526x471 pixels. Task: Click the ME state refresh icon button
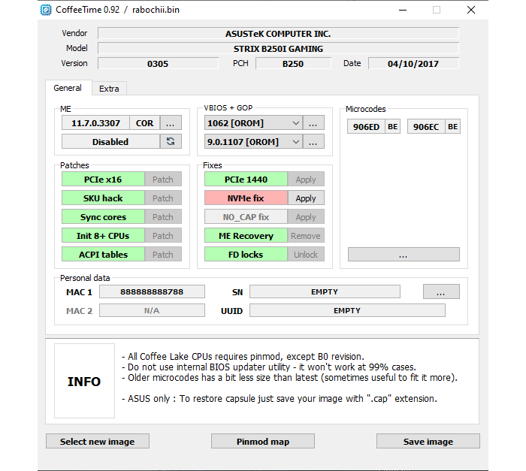(x=171, y=141)
